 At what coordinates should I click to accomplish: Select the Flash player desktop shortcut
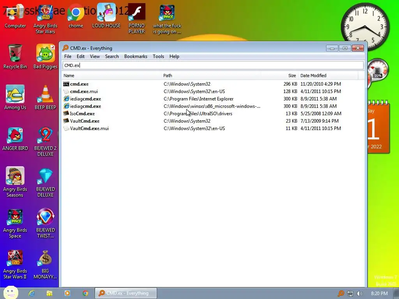tap(137, 19)
